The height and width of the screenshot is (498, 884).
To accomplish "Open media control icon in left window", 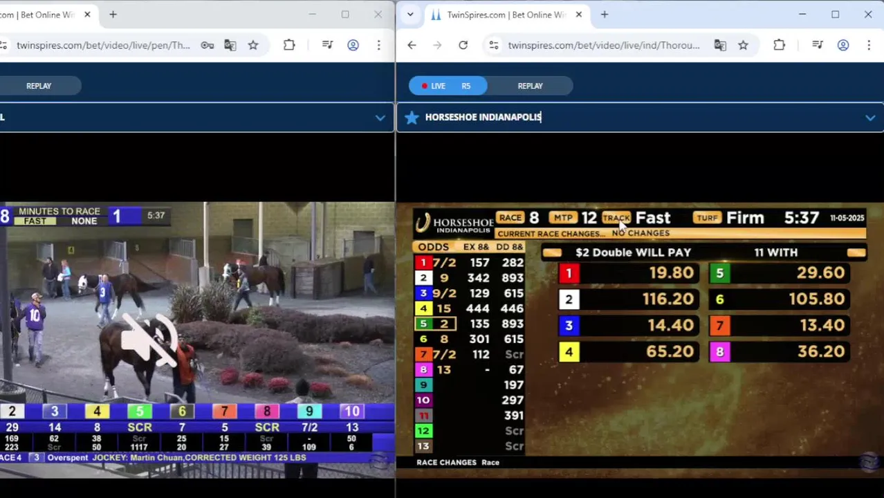I will 327,45.
